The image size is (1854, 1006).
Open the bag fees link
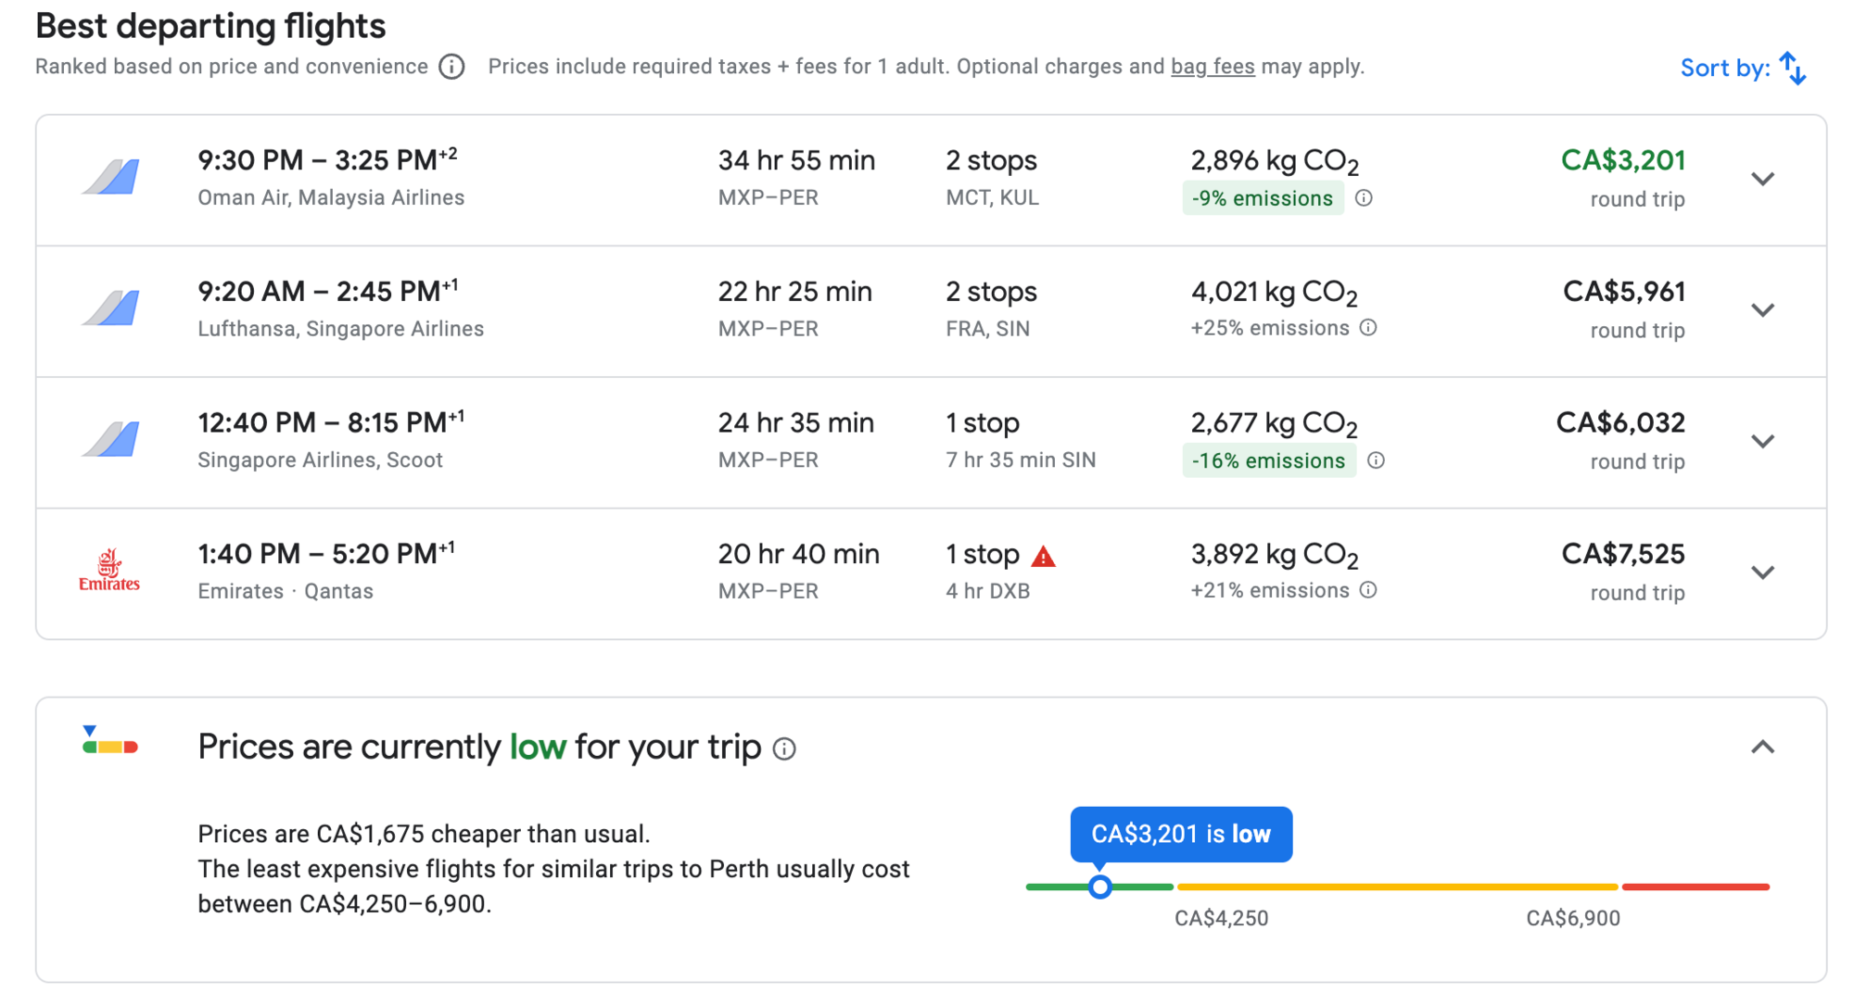[1212, 67]
